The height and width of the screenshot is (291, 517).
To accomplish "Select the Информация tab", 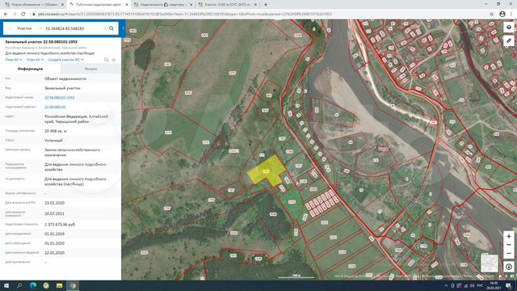I will (x=31, y=69).
